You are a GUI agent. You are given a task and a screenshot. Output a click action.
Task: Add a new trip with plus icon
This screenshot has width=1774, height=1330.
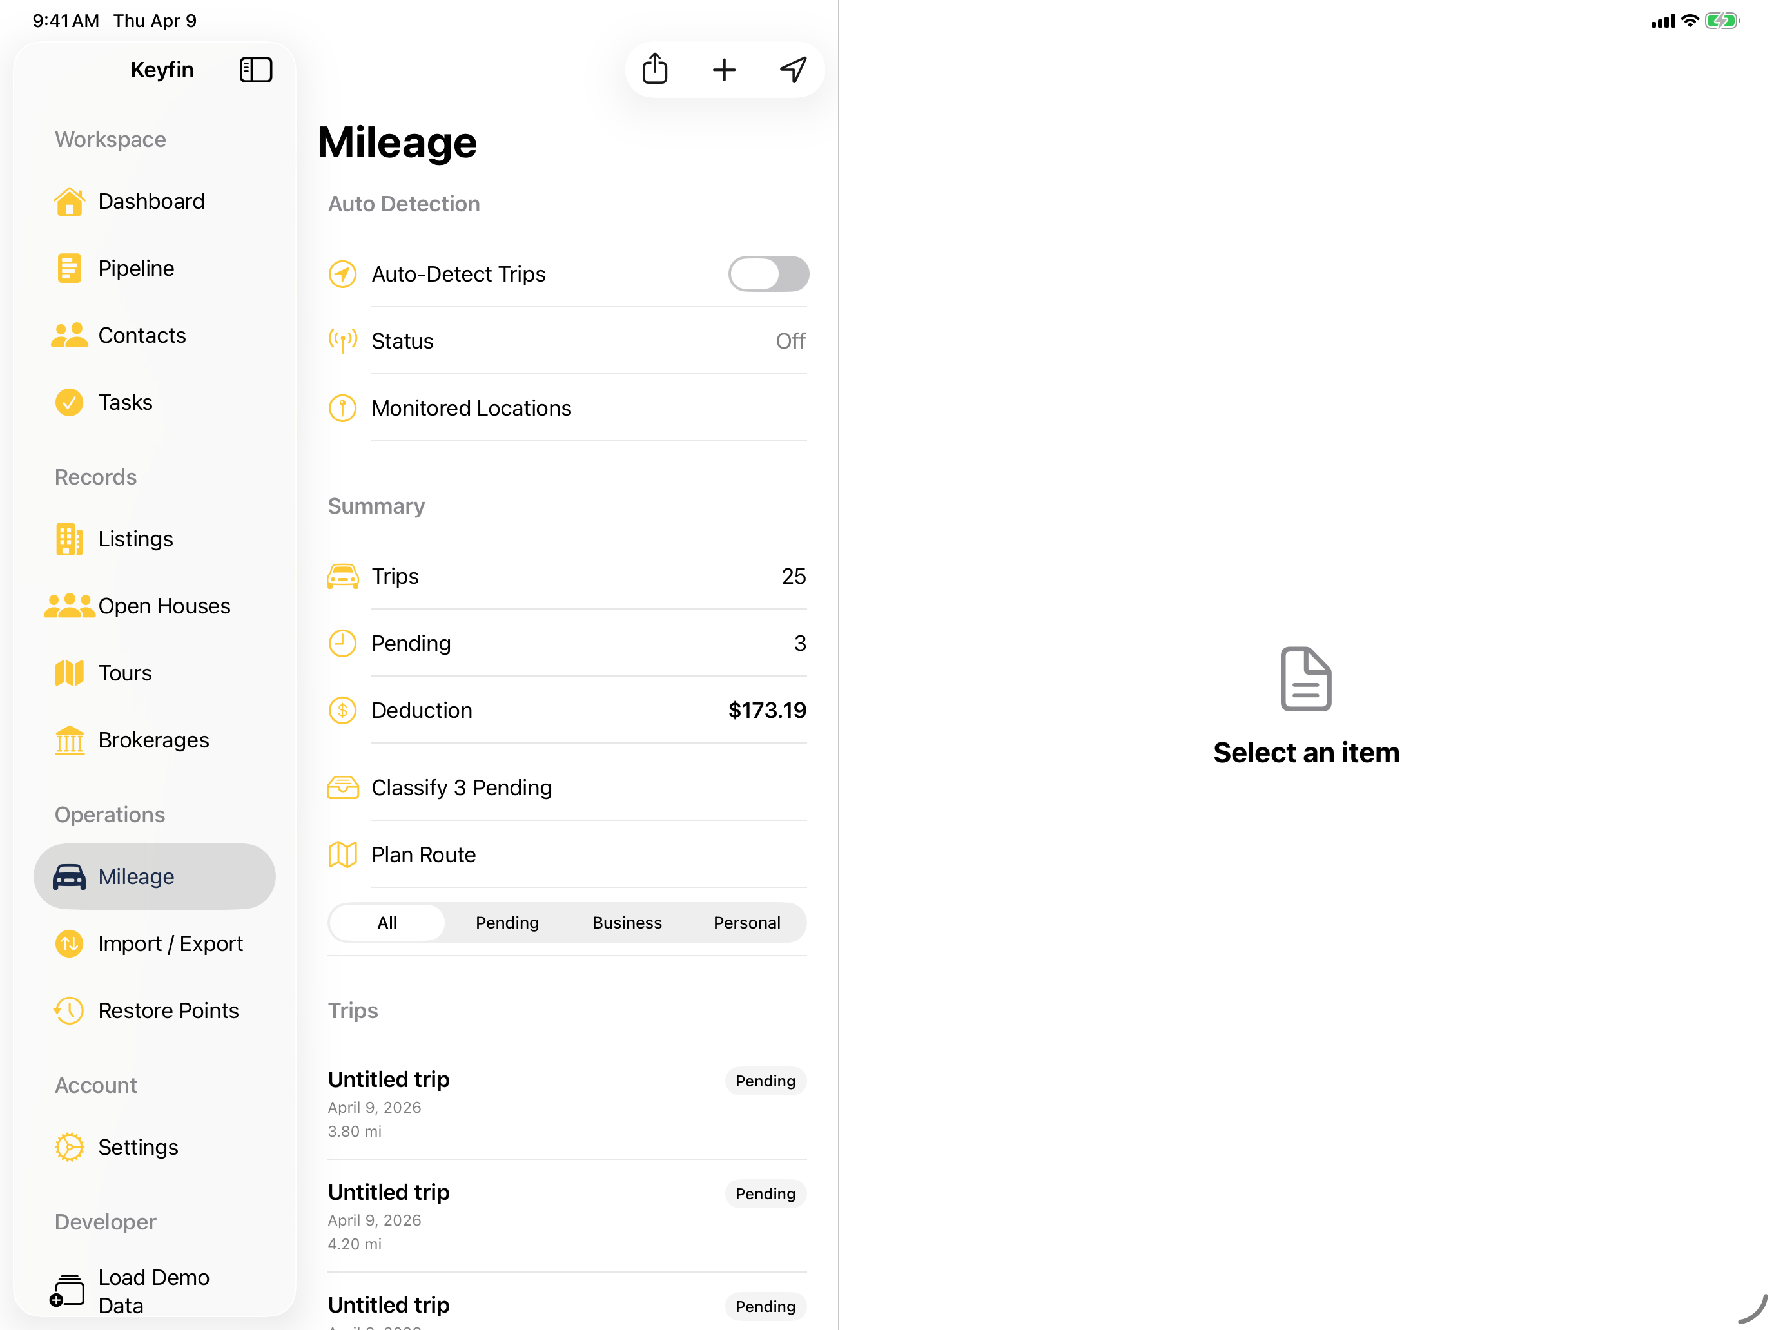point(723,70)
